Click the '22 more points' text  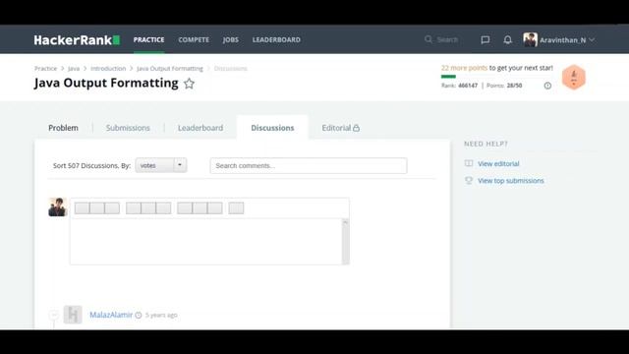(x=464, y=68)
